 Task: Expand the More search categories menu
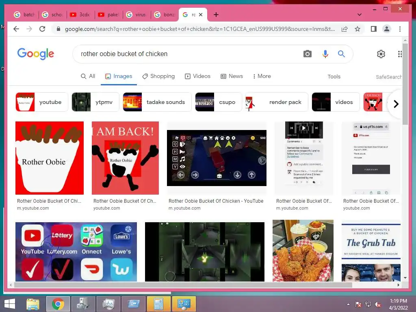click(x=262, y=76)
